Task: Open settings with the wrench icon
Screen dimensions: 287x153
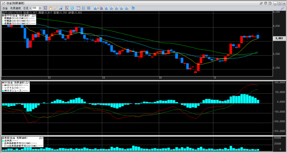Action: [x=283, y=8]
